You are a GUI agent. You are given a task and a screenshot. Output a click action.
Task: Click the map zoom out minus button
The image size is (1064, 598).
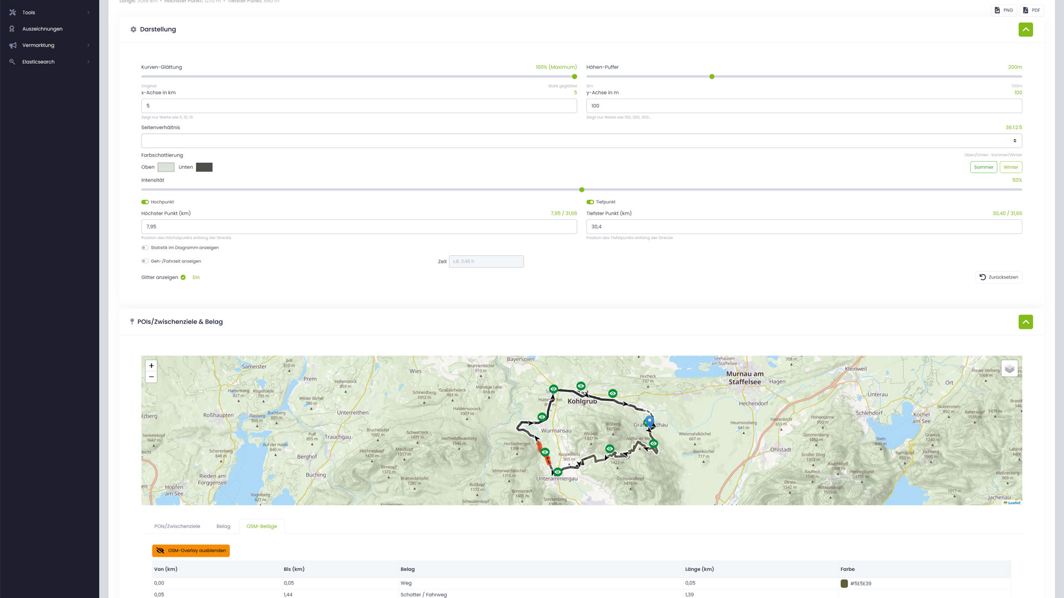coord(151,377)
